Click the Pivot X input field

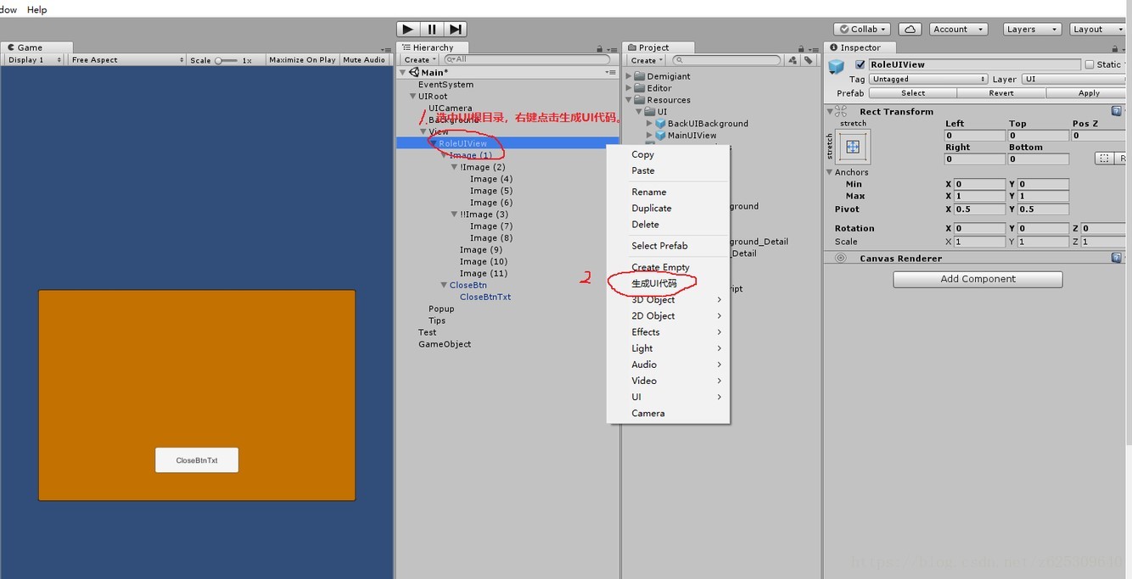click(x=979, y=209)
